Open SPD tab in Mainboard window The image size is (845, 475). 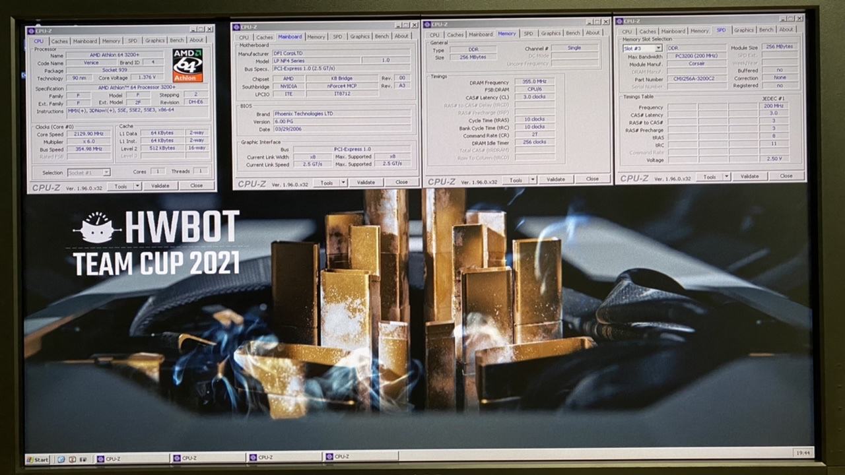coord(337,37)
